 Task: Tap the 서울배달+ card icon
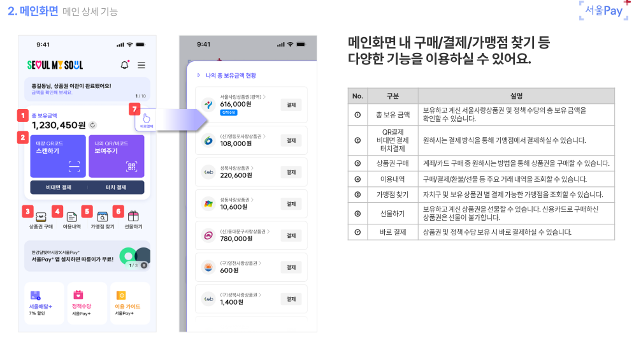click(x=35, y=295)
